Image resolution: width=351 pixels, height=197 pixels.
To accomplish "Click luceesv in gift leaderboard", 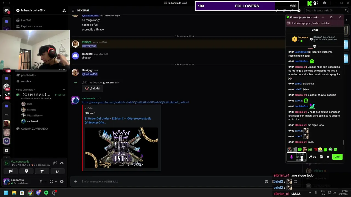I will tap(303, 37).
